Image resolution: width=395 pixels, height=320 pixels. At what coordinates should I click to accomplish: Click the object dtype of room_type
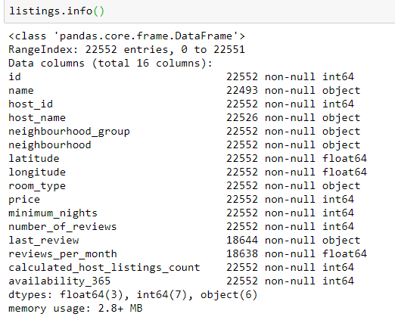point(341,186)
